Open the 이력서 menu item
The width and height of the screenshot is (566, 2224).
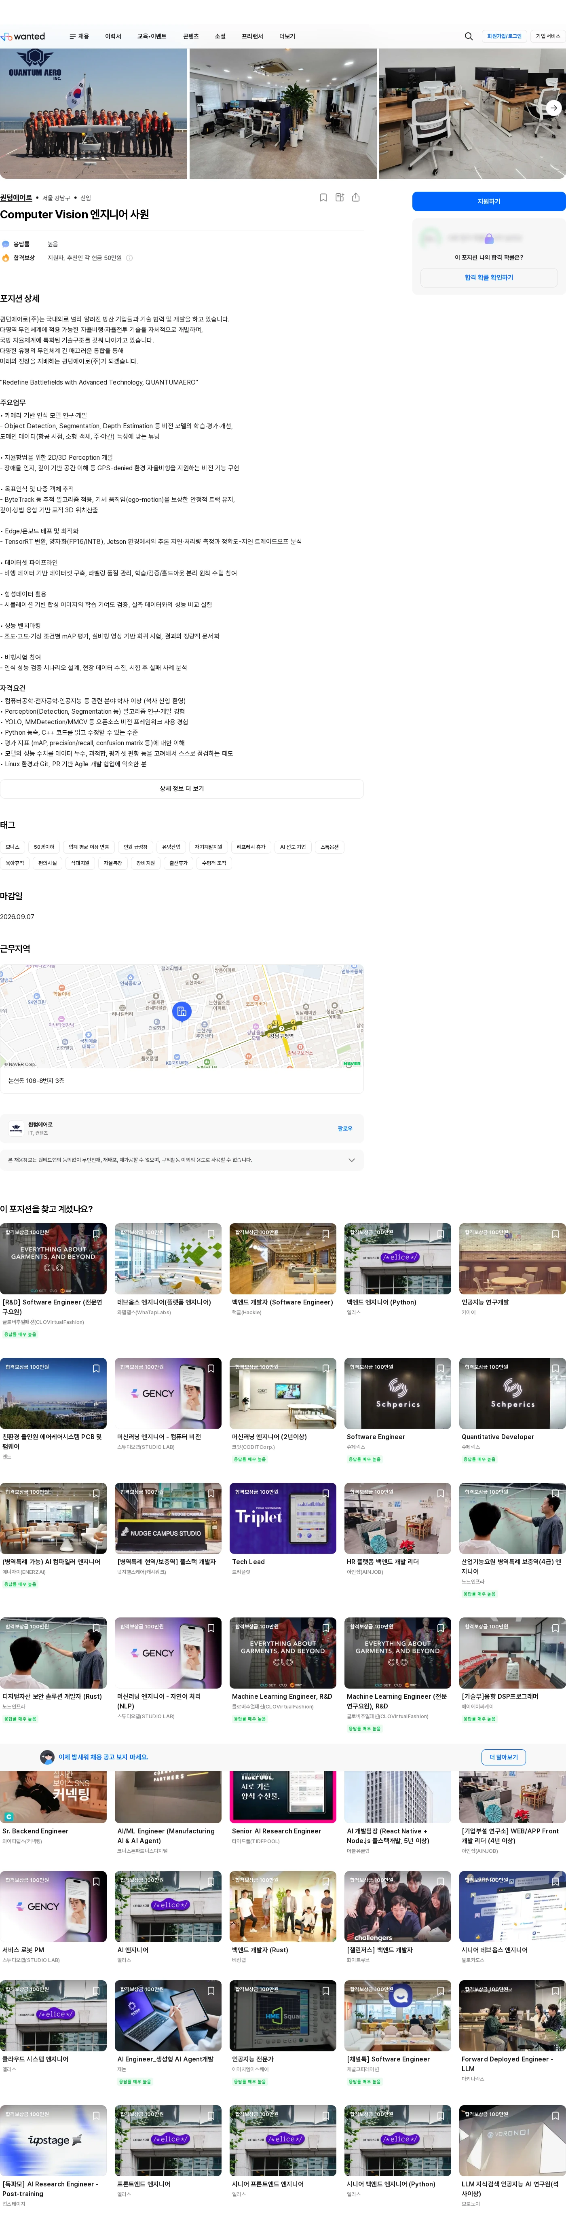(x=113, y=36)
